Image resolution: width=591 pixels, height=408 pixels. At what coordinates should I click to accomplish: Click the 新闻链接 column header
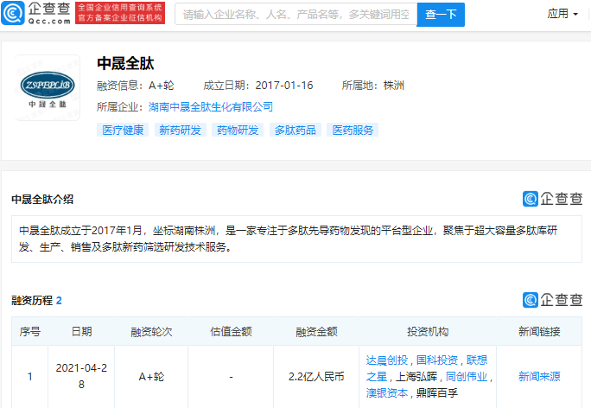pyautogui.click(x=539, y=331)
